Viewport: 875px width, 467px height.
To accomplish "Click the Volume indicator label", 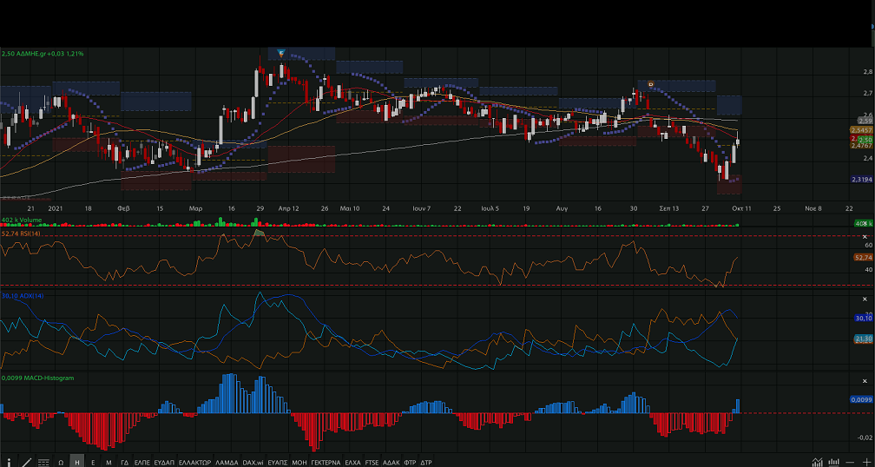I will (22, 220).
